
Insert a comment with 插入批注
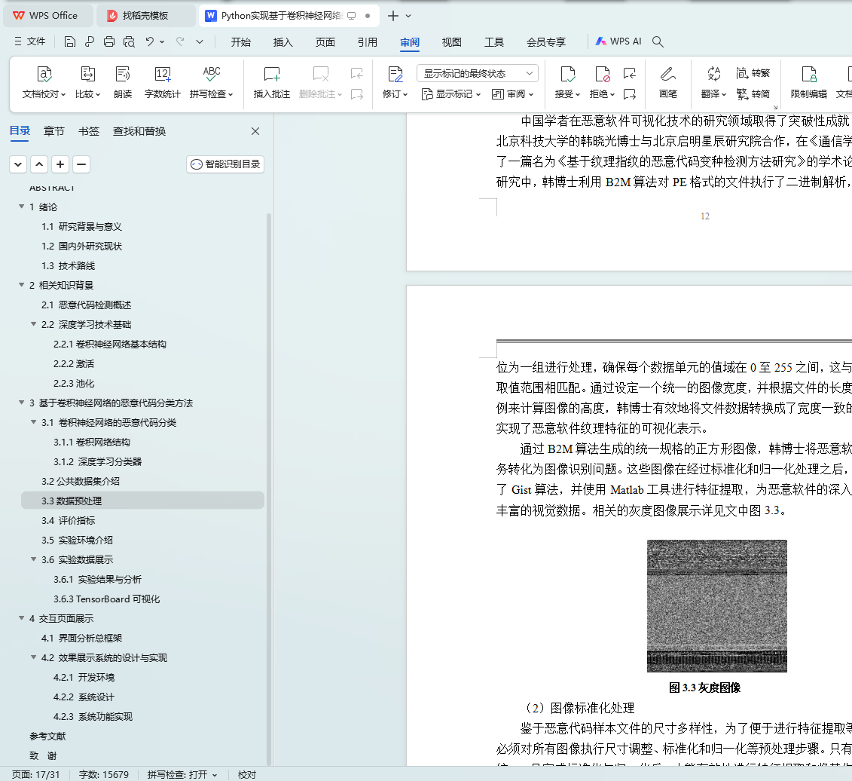pyautogui.click(x=272, y=82)
